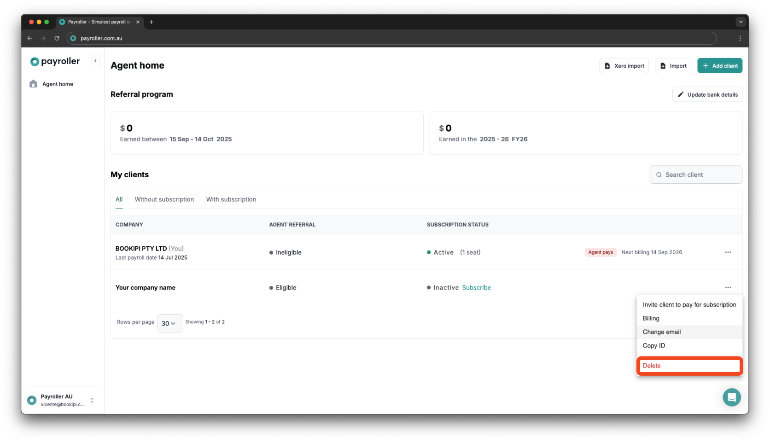This screenshot has height=442, width=770.
Task: Click Update bank details
Action: point(707,94)
